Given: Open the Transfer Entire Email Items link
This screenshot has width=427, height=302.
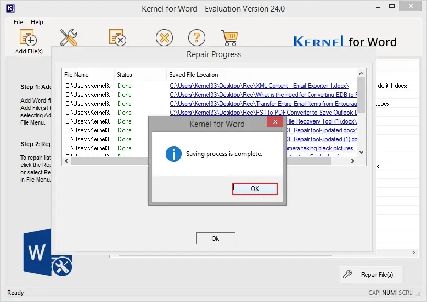Looking at the screenshot, I should [263, 104].
